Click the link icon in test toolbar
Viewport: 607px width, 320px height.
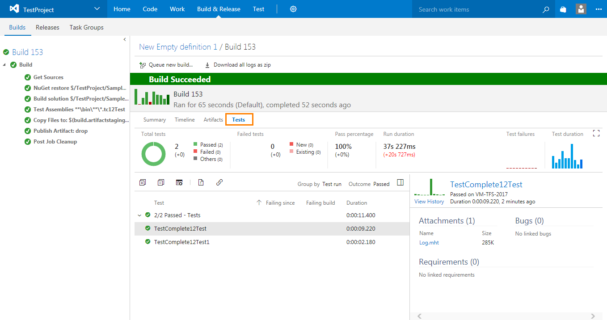tap(219, 182)
